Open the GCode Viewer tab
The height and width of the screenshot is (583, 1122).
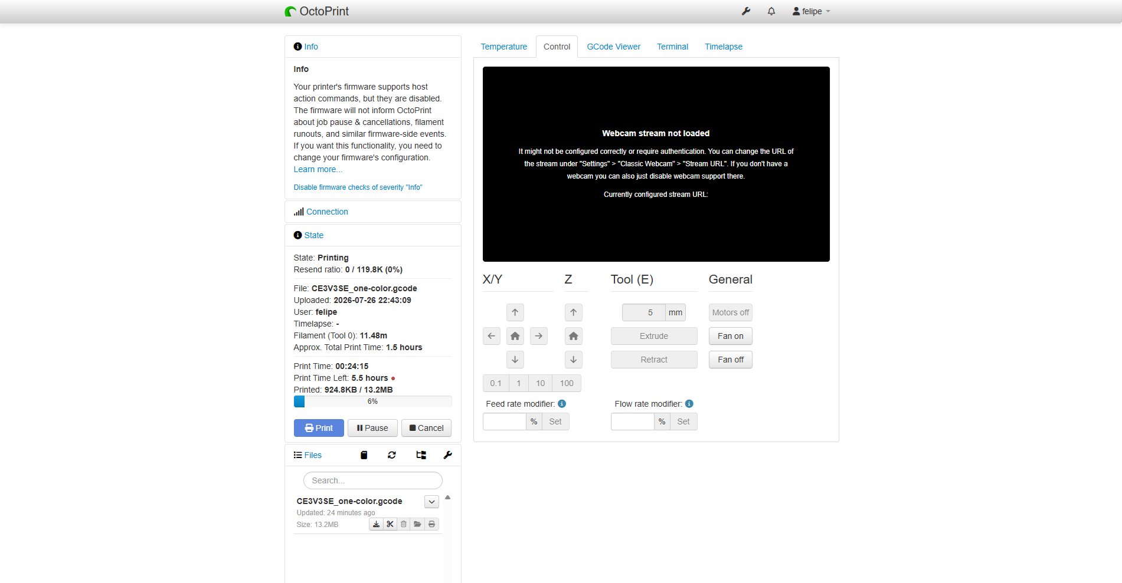coord(613,47)
